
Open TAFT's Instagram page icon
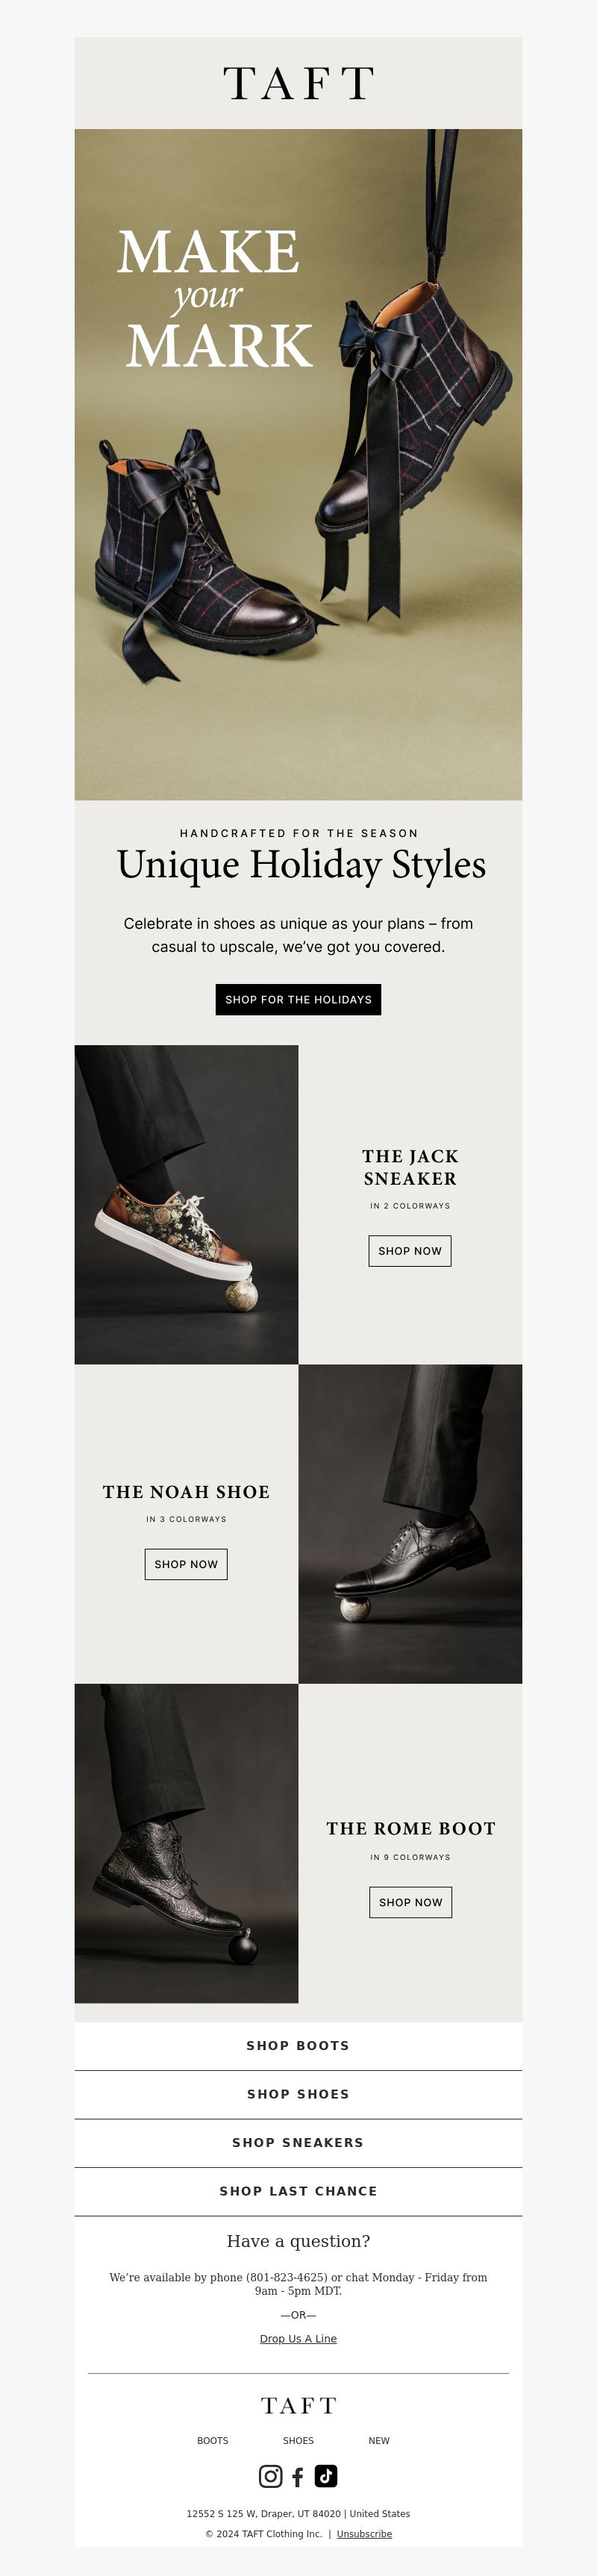point(270,2476)
